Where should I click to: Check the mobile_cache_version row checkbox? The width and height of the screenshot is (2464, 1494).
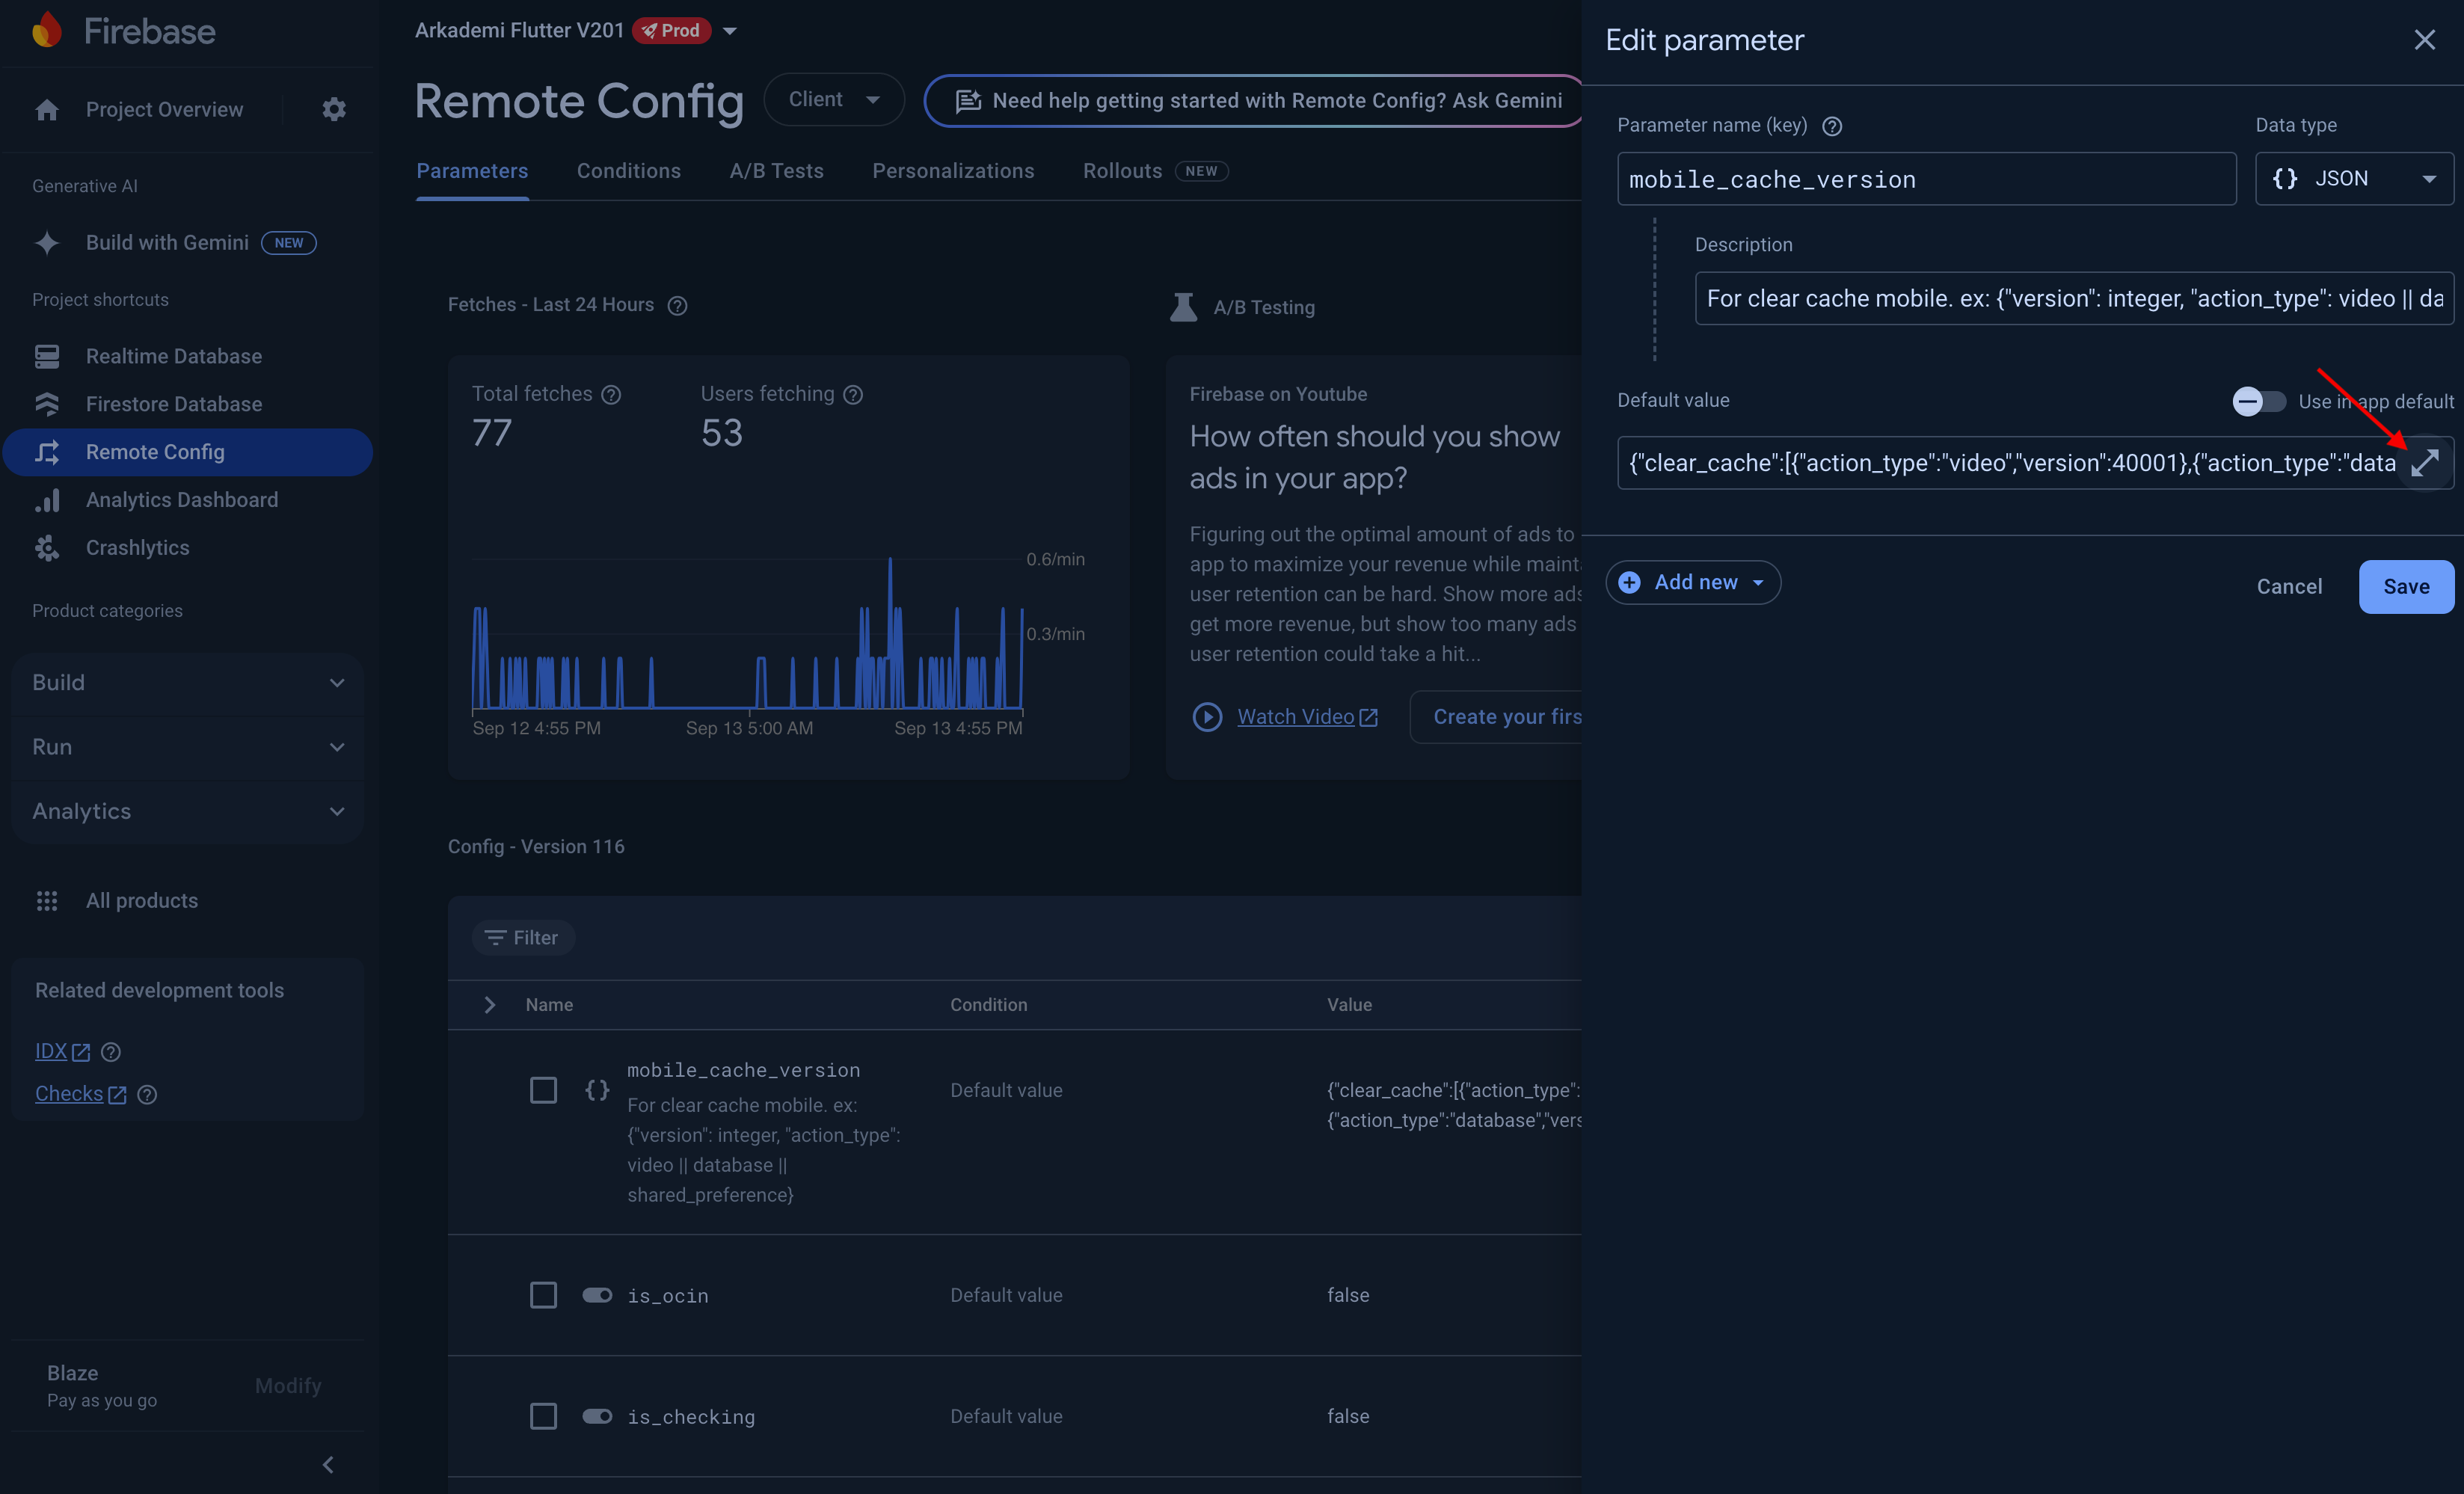point(543,1090)
